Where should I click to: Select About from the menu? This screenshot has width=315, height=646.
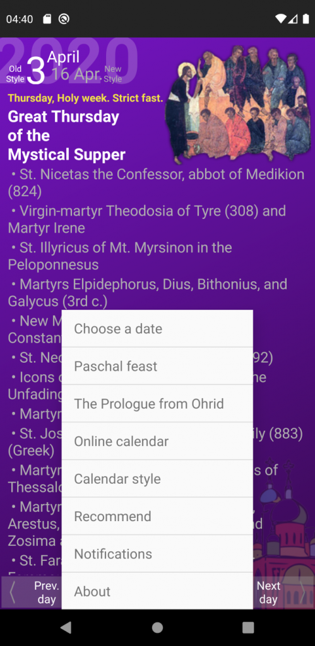pyautogui.click(x=157, y=590)
